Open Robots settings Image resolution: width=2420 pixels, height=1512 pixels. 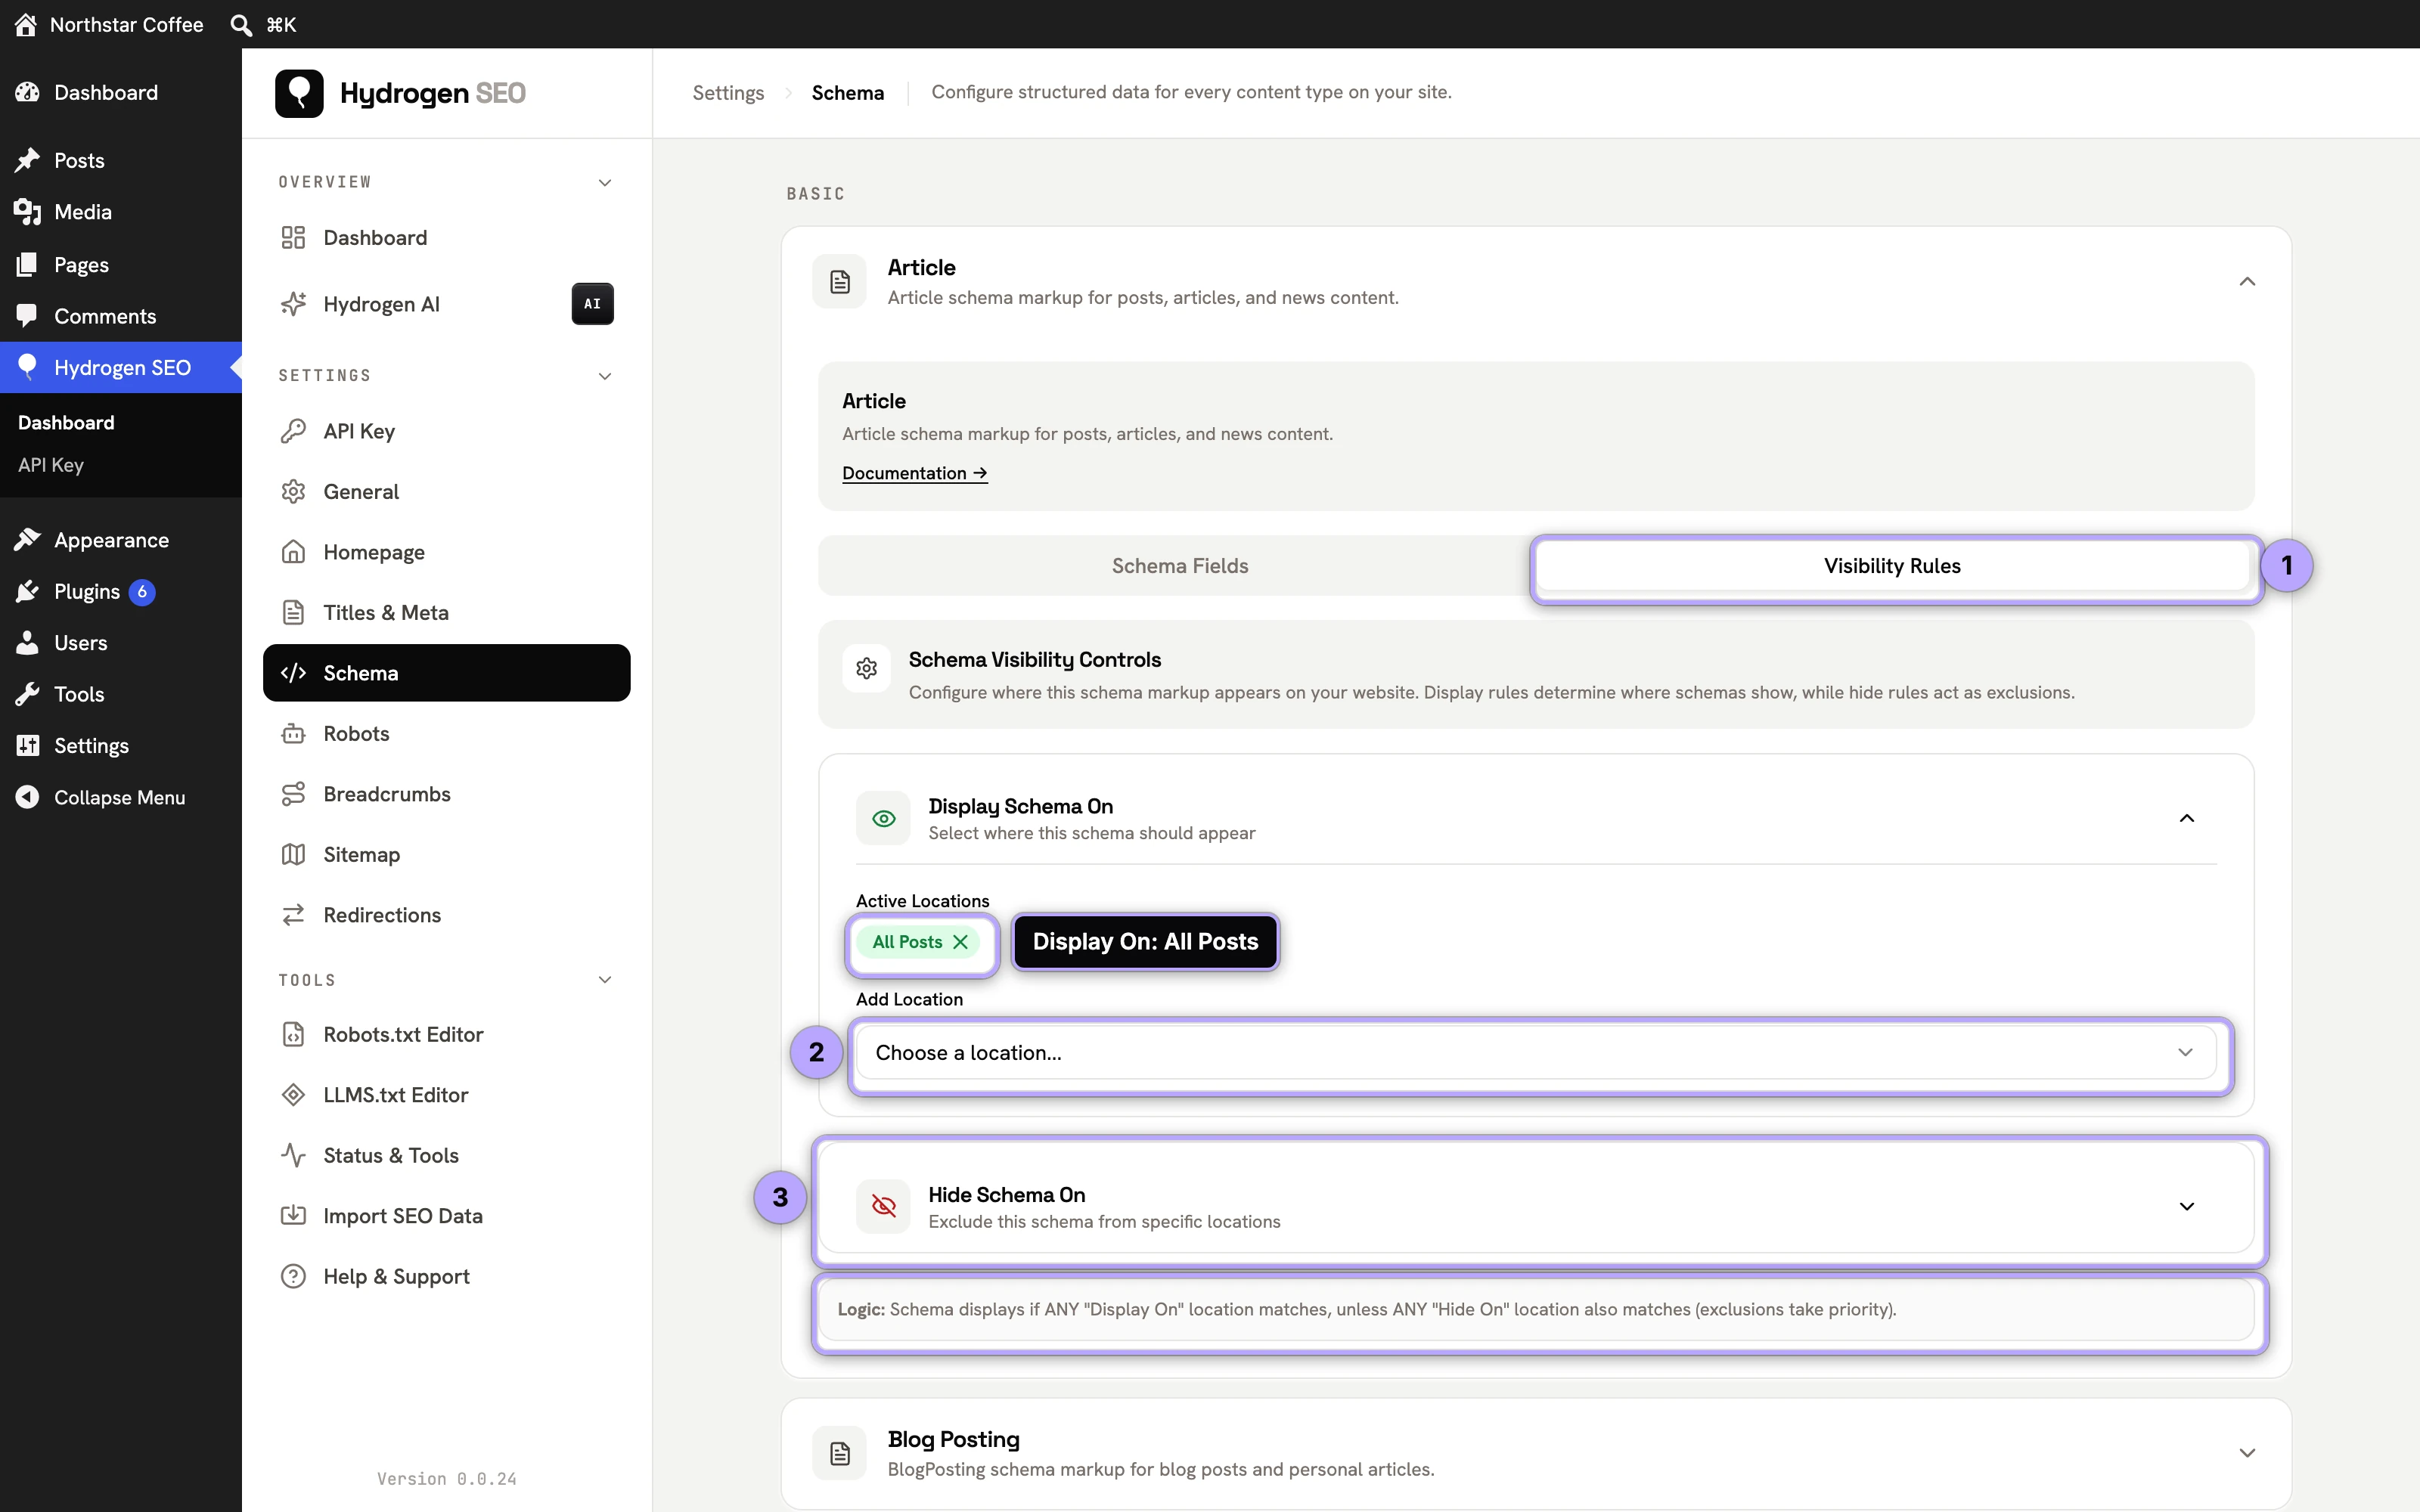click(x=447, y=734)
